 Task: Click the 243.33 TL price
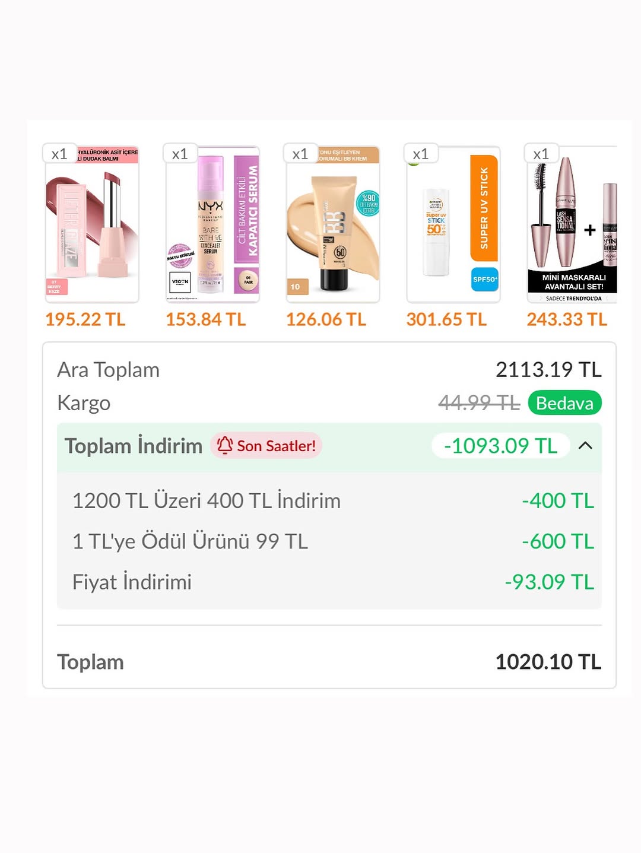567,319
